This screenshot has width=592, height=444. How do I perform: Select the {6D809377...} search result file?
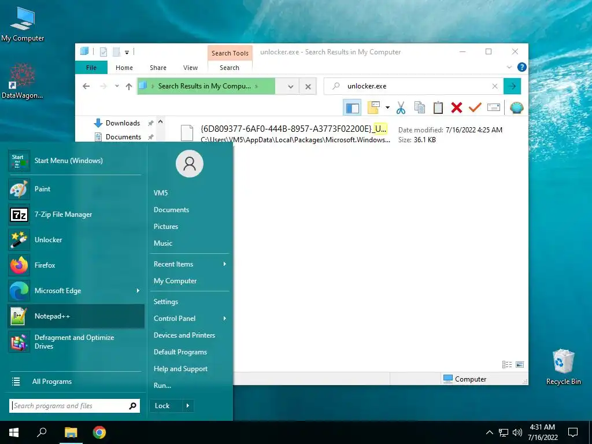tap(342, 134)
